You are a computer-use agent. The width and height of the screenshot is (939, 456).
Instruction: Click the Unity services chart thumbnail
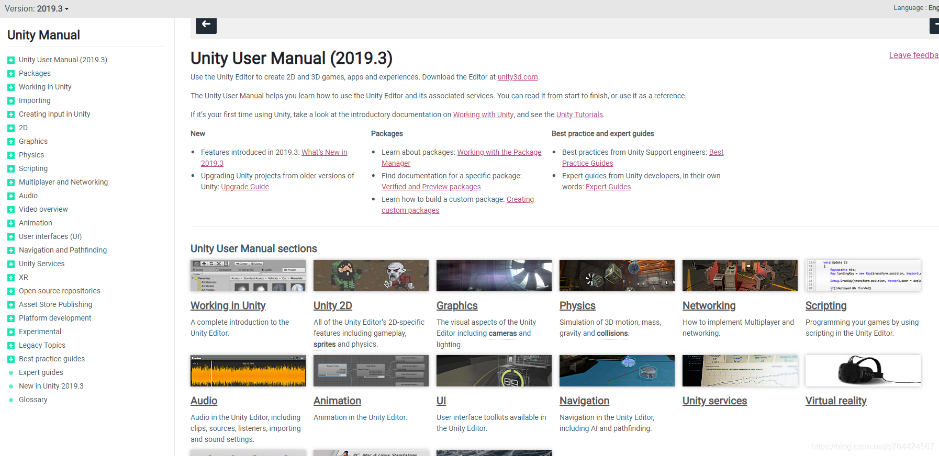(x=740, y=371)
